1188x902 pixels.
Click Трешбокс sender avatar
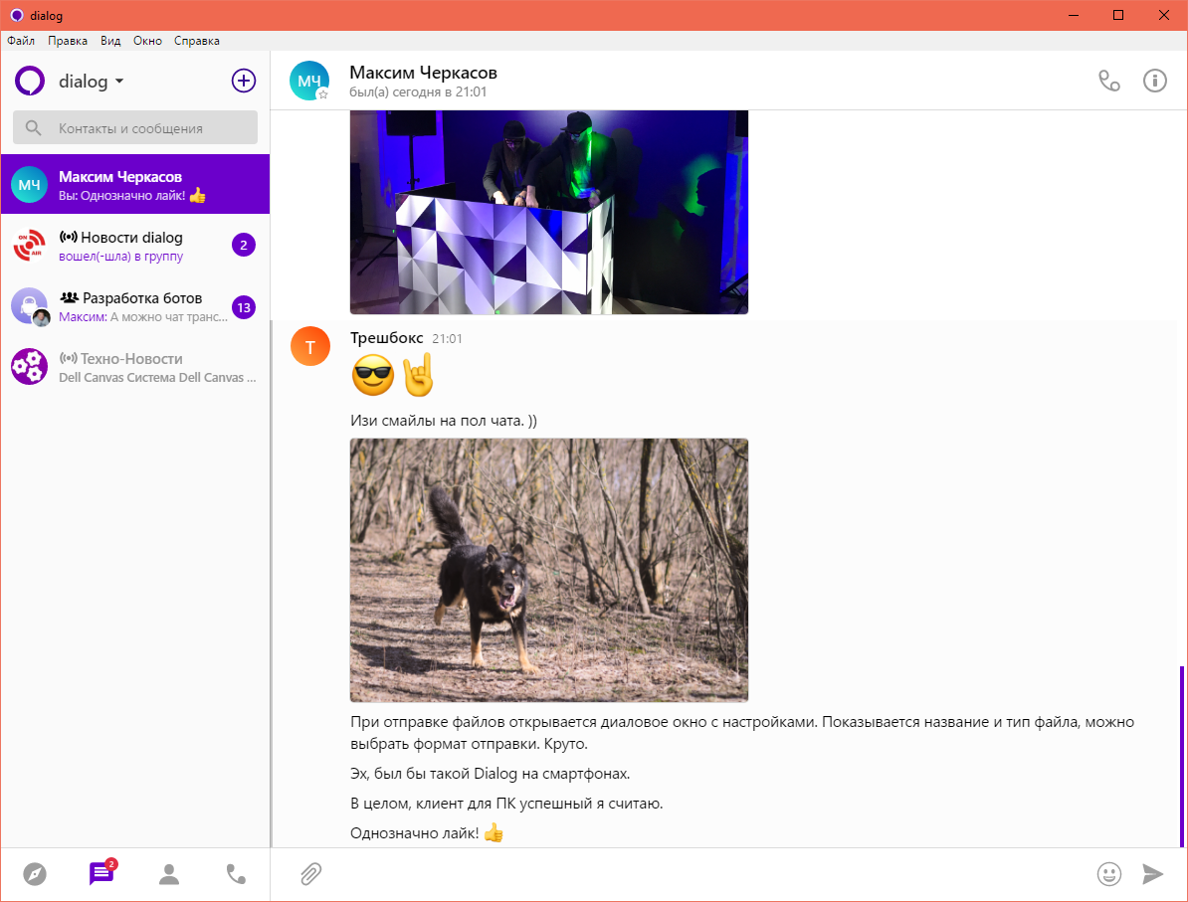(x=309, y=346)
